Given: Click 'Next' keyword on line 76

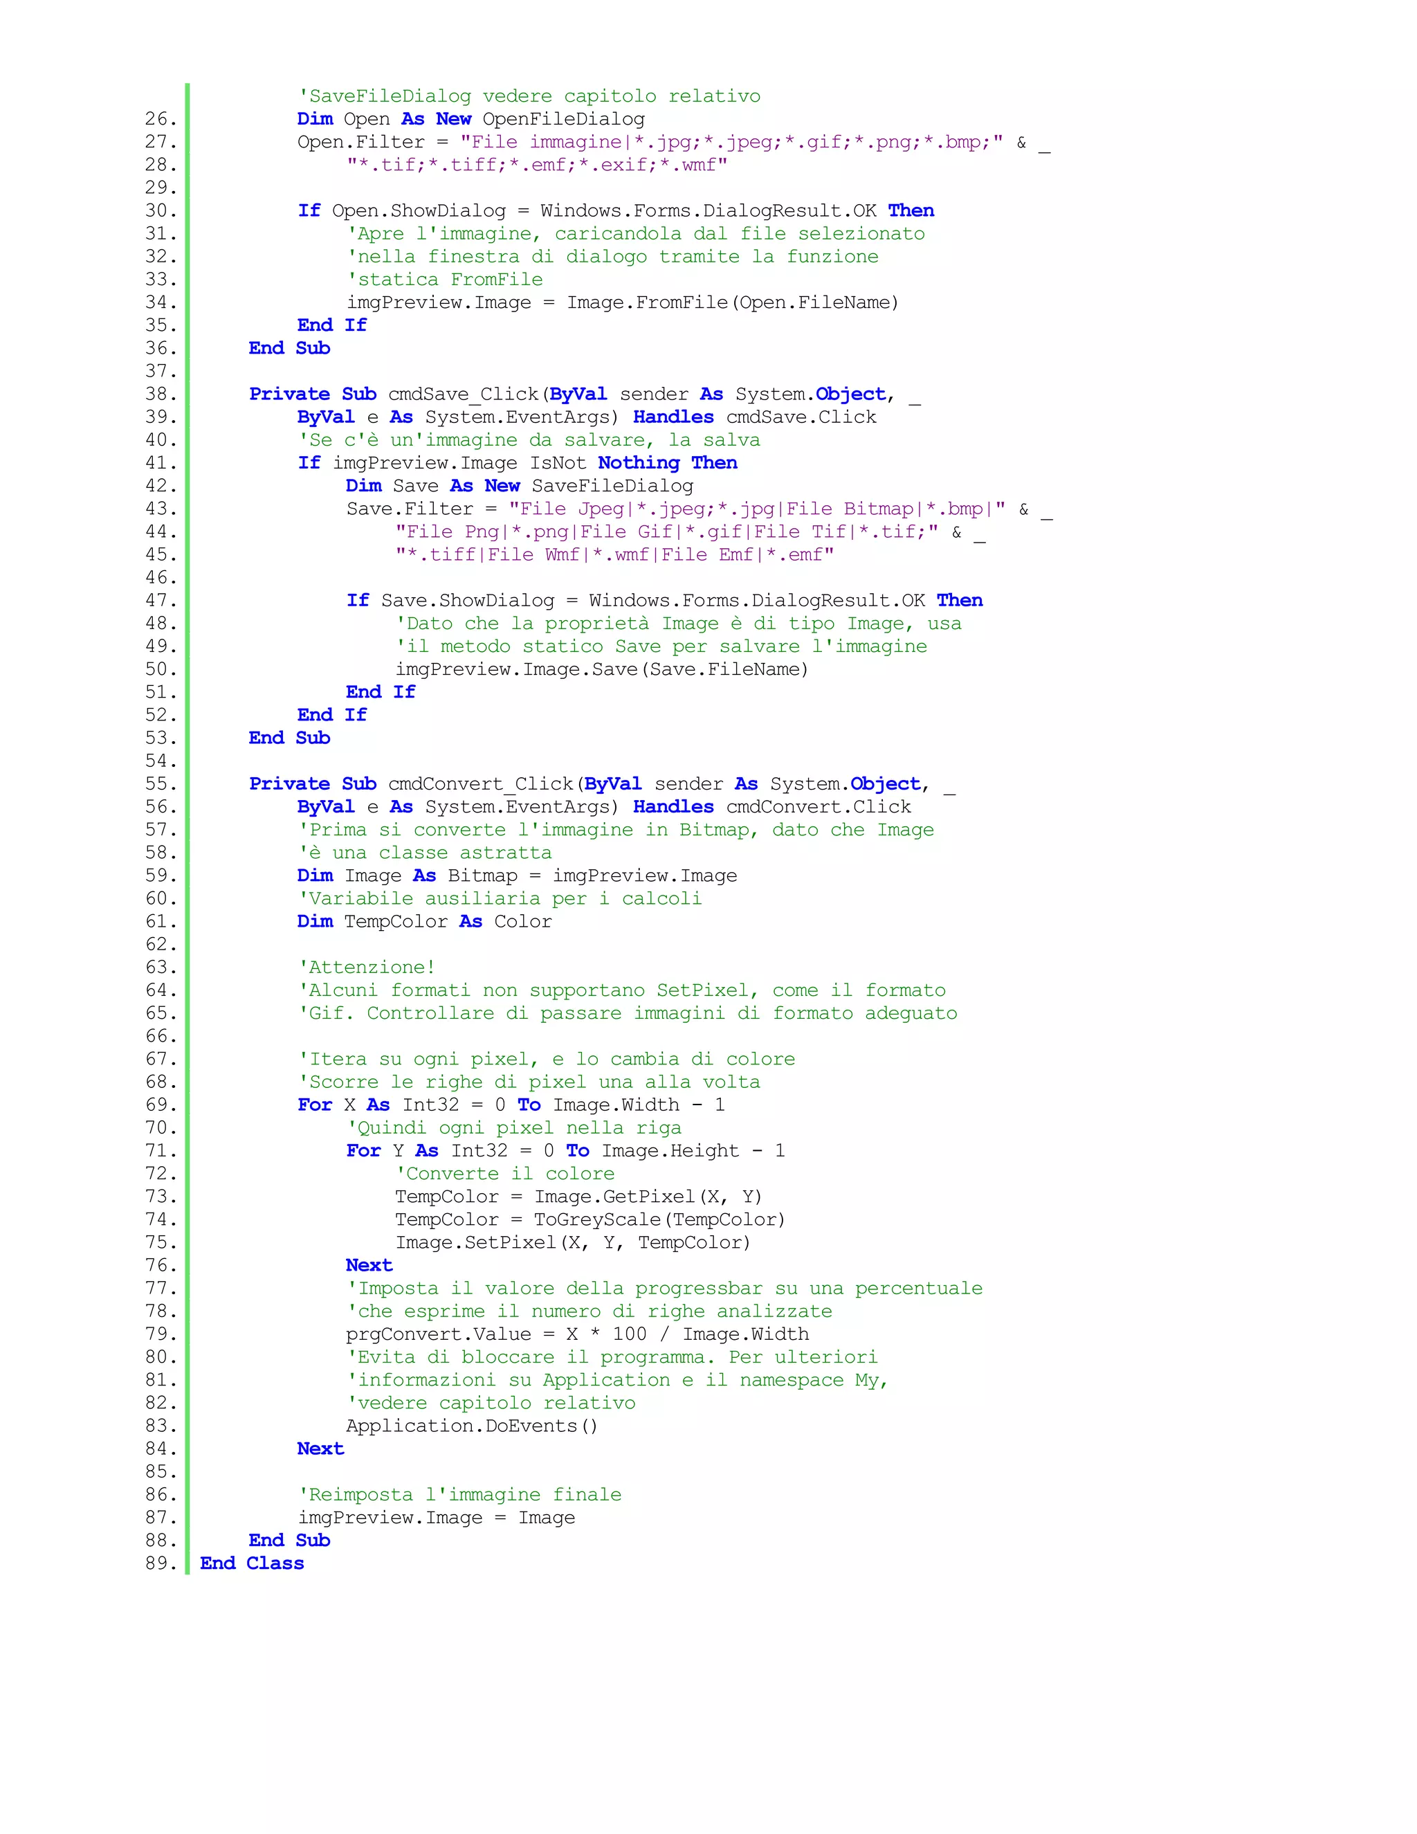Looking at the screenshot, I should pyautogui.click(x=369, y=1266).
